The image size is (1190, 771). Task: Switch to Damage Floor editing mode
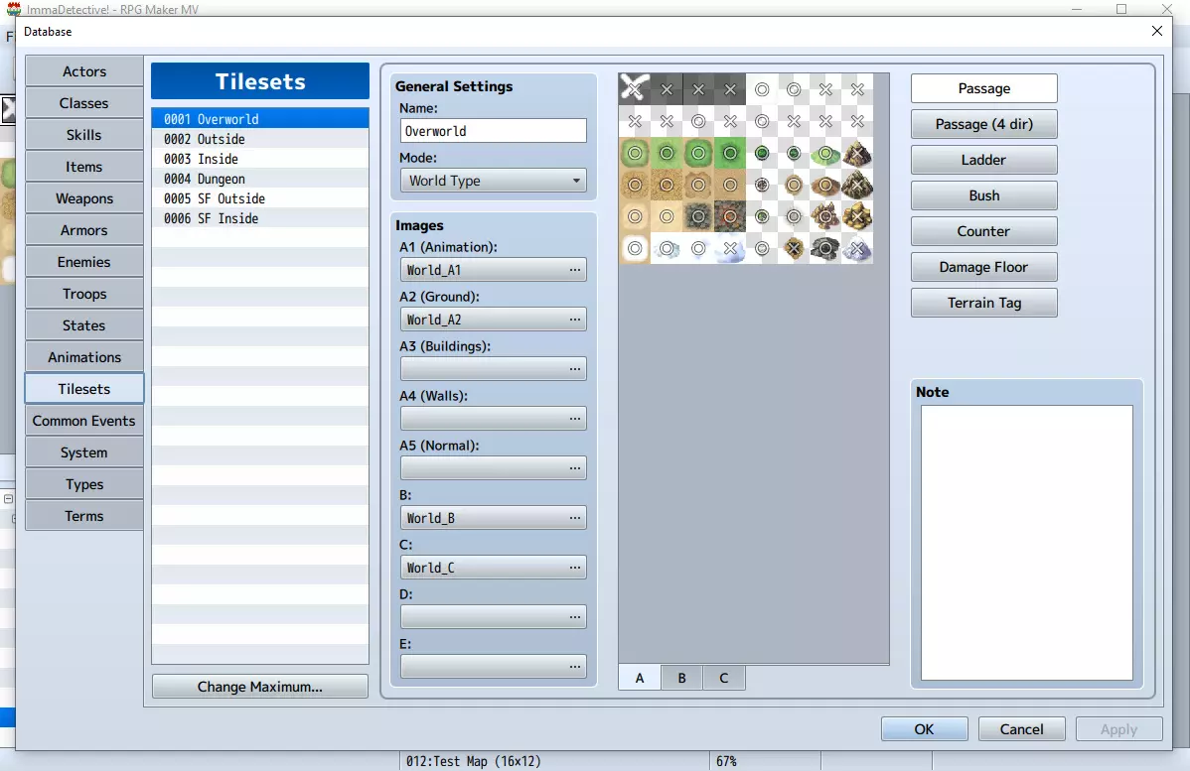(x=983, y=267)
